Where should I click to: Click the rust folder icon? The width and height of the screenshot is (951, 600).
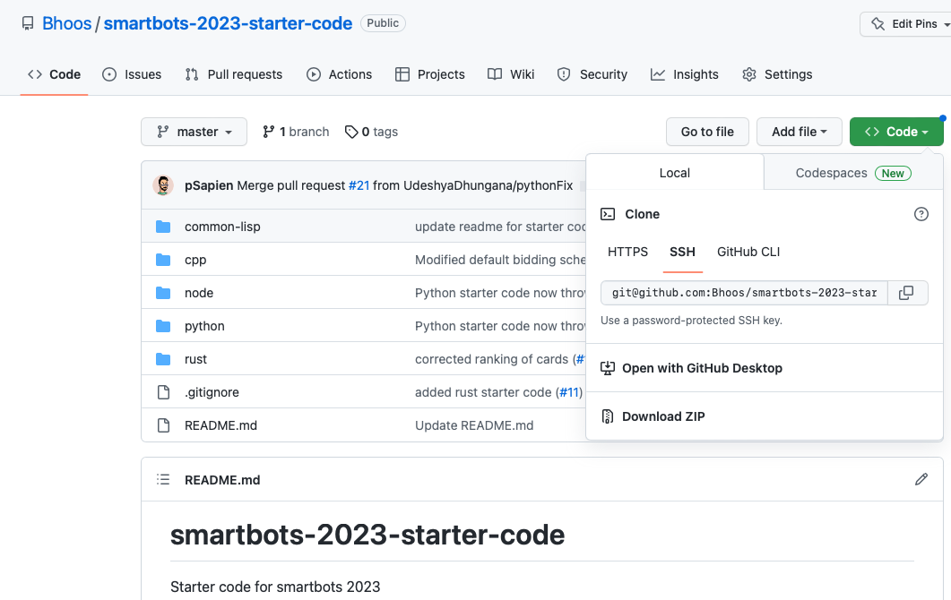tap(163, 359)
